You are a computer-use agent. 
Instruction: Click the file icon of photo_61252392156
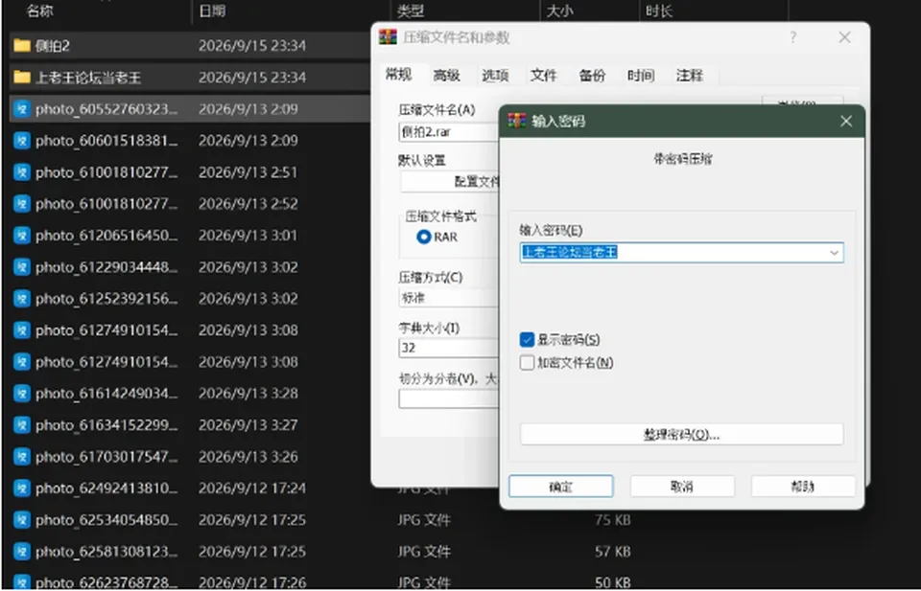22,299
